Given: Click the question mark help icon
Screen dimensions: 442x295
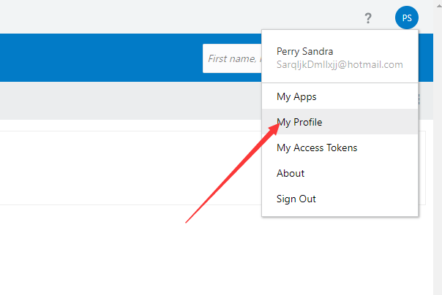Looking at the screenshot, I should pyautogui.click(x=368, y=18).
